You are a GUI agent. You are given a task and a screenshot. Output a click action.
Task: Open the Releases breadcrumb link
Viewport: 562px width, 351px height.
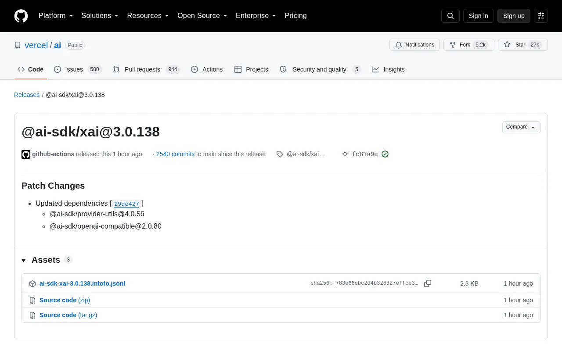tap(27, 95)
